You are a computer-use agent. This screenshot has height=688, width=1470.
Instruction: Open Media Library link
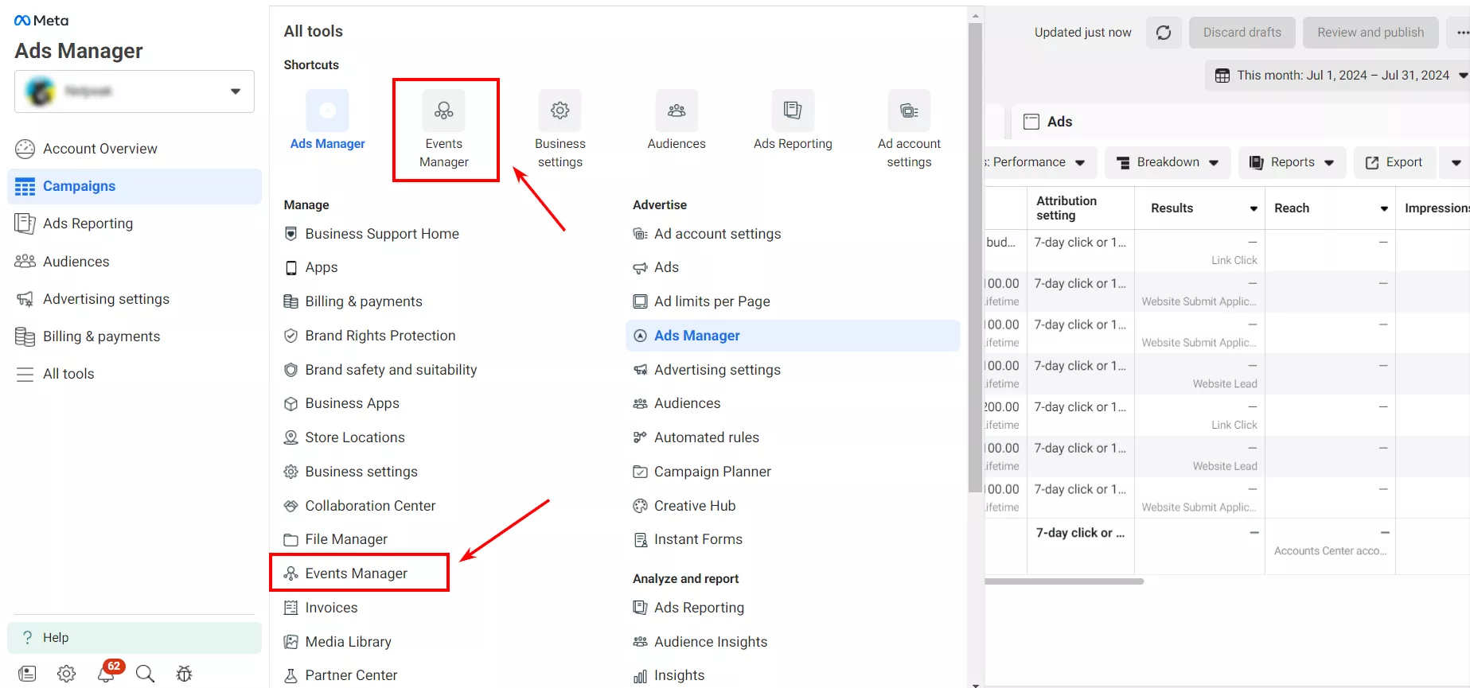tap(348, 642)
